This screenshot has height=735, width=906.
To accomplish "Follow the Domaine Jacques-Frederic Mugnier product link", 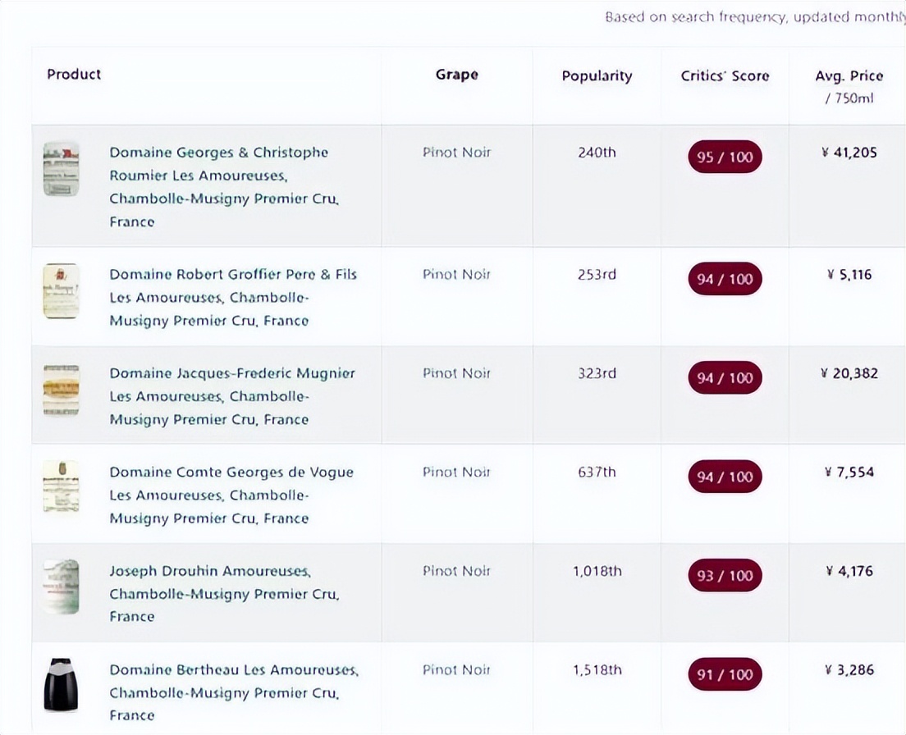I will (x=232, y=373).
